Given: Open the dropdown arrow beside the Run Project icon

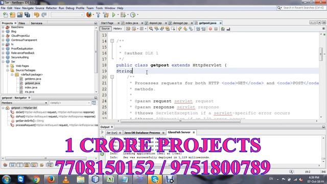Looking at the screenshot, I should coord(118,15).
